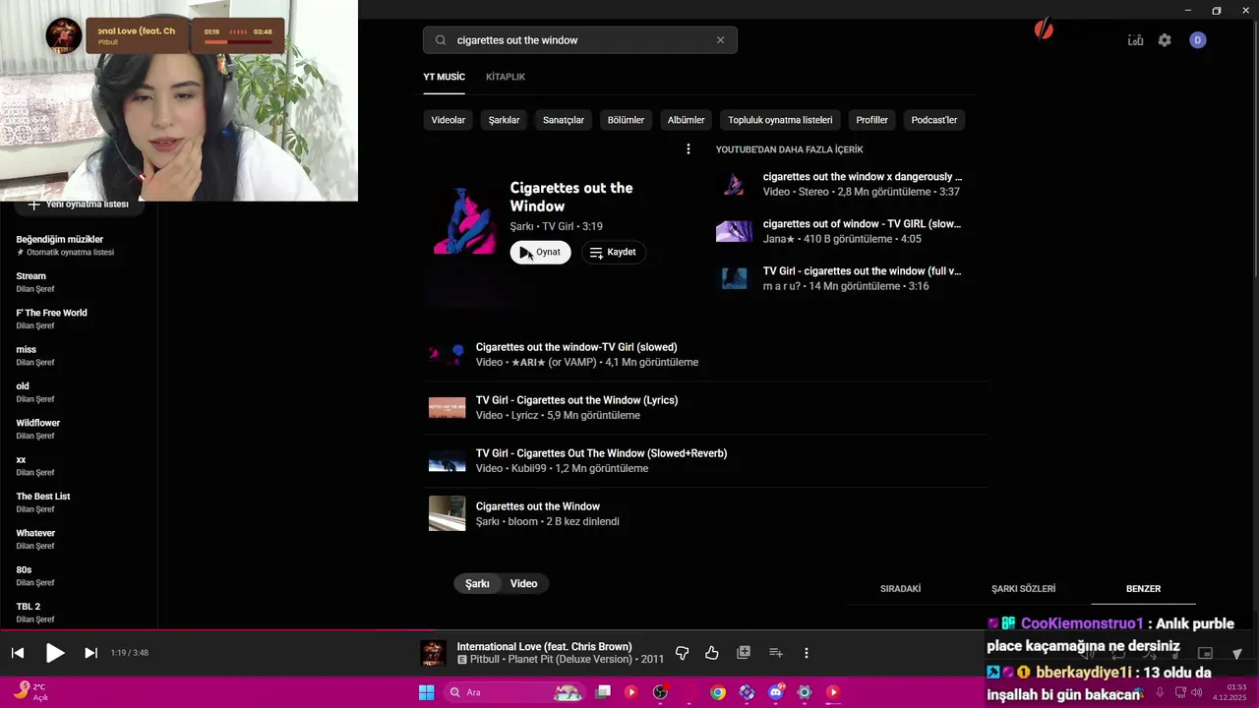Open Discord from the taskbar
Screen dimensions: 1259x708
776,692
